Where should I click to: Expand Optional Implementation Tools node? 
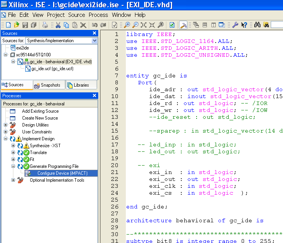pos(13,180)
